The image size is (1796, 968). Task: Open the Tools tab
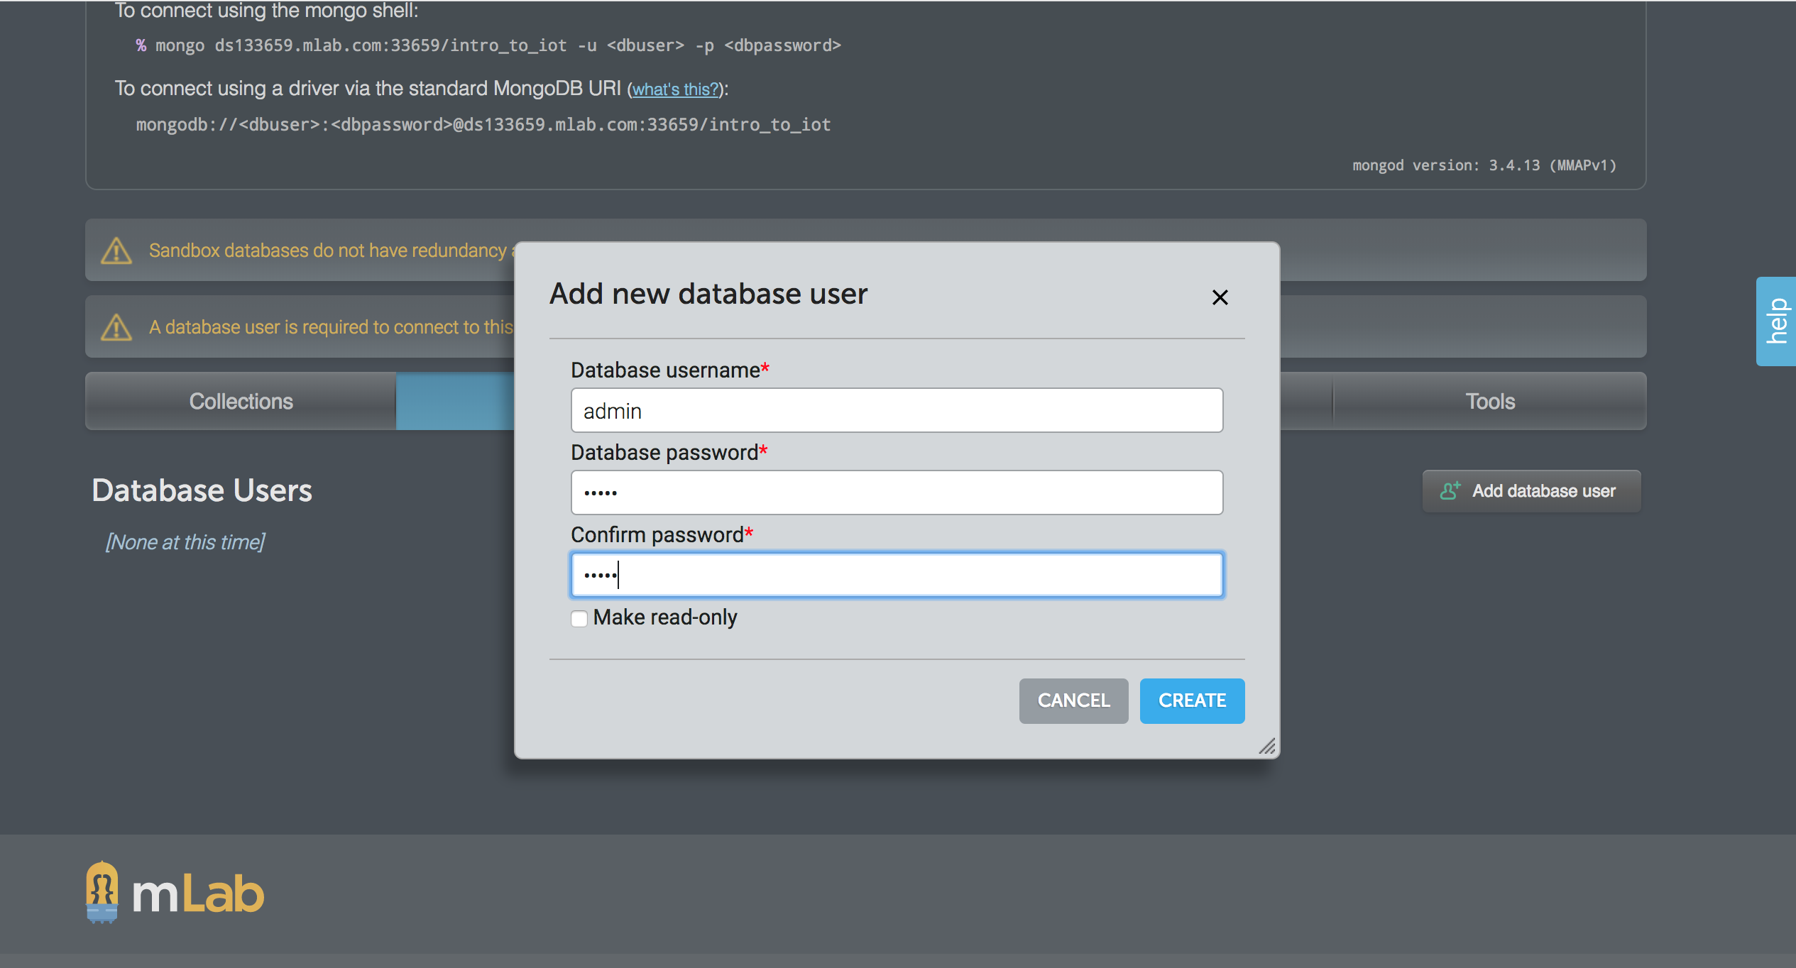coord(1489,401)
